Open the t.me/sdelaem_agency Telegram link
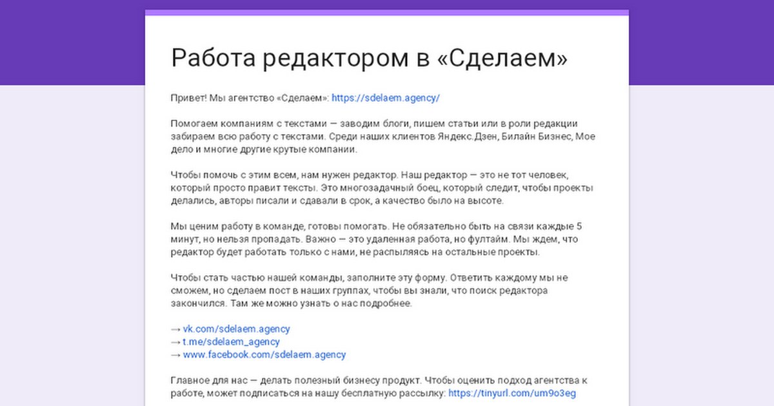The width and height of the screenshot is (774, 406). 231,342
